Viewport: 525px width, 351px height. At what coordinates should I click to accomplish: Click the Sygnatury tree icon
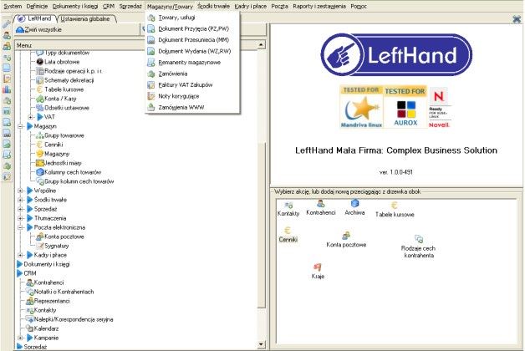(40, 246)
